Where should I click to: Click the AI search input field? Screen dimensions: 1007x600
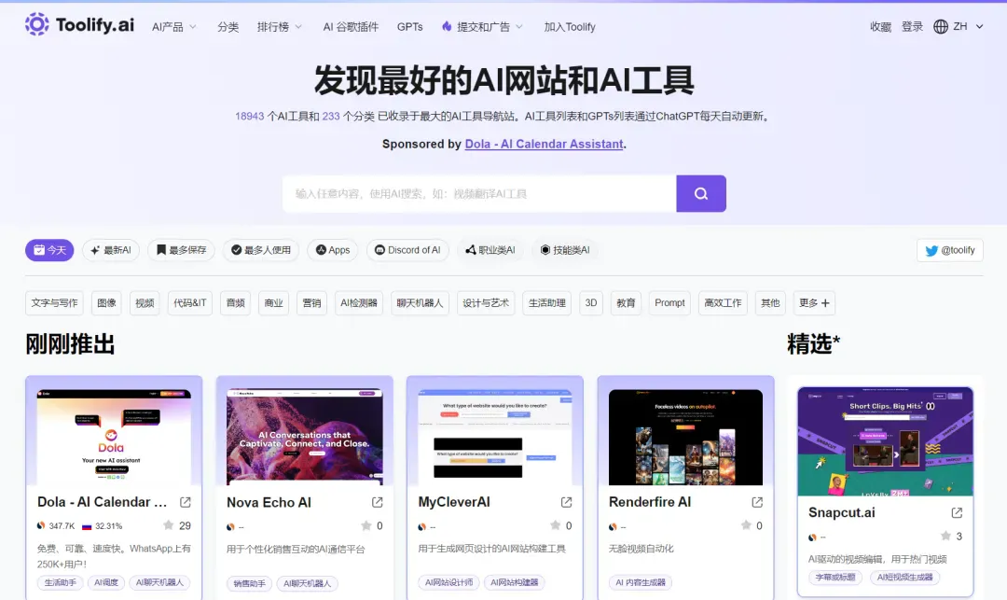coord(479,193)
